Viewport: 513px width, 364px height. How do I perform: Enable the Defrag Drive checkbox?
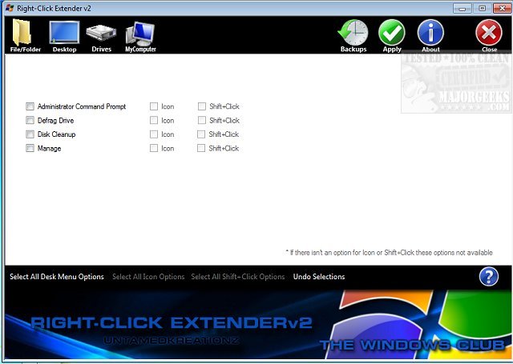pyautogui.click(x=30, y=121)
